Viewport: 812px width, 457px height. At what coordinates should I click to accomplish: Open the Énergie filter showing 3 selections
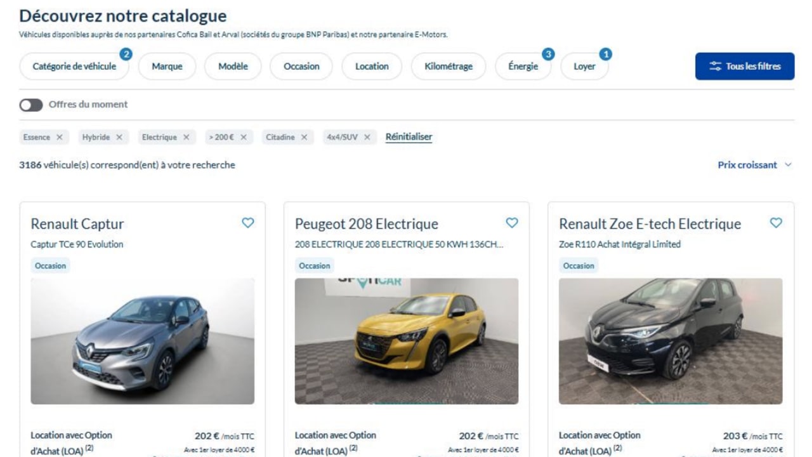point(522,66)
